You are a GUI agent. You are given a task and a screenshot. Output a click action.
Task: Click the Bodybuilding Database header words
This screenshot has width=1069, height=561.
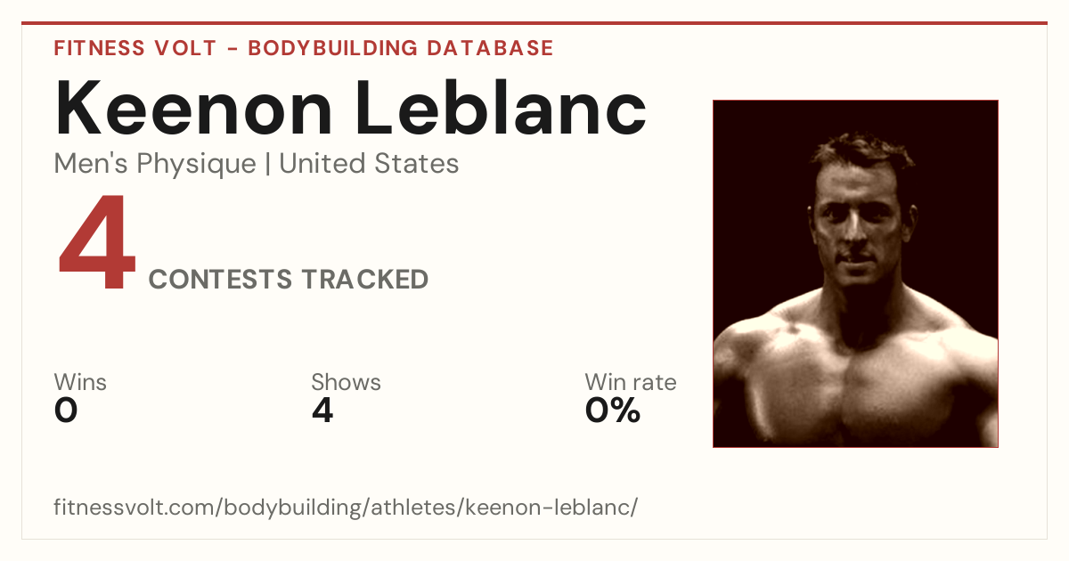401,48
